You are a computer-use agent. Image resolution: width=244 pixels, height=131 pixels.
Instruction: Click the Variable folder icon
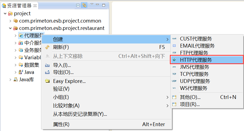click(21, 58)
